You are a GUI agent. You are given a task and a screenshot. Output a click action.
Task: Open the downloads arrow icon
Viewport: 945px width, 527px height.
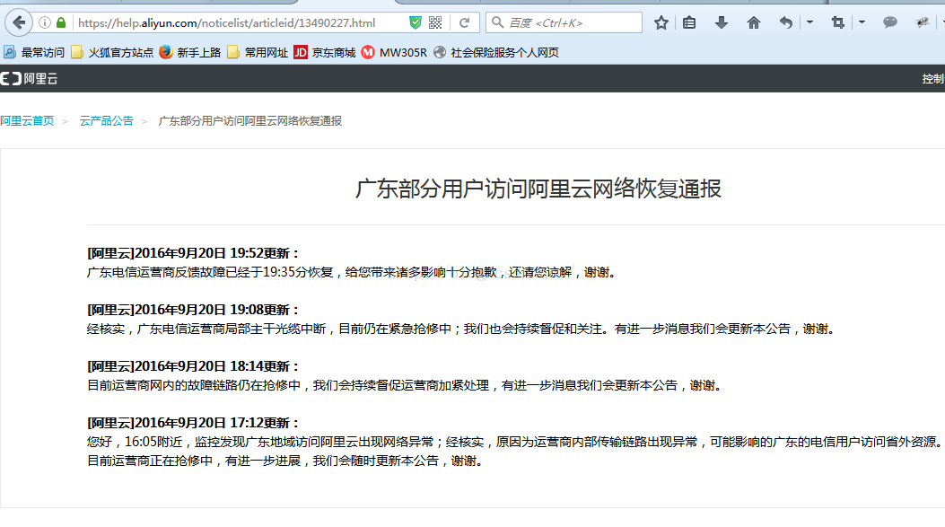tap(722, 23)
